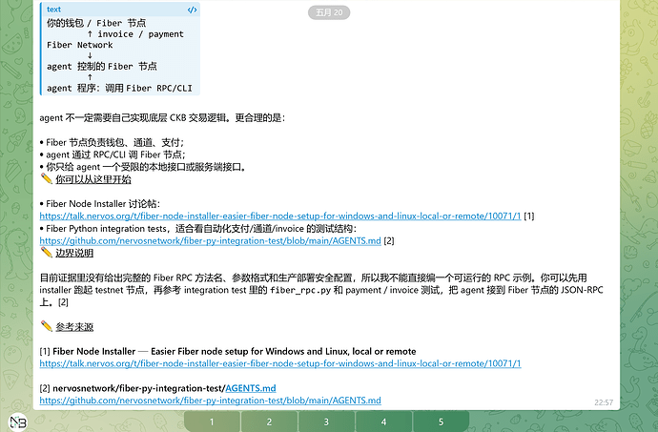658x432 pixels.
Task: Open the first github AGENTS.md integration link
Action: pyautogui.click(x=210, y=241)
